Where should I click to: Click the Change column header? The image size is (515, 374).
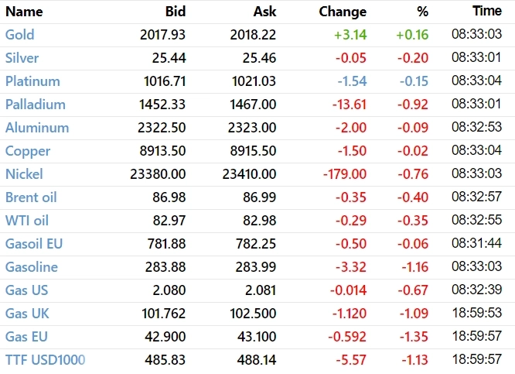[x=343, y=12]
